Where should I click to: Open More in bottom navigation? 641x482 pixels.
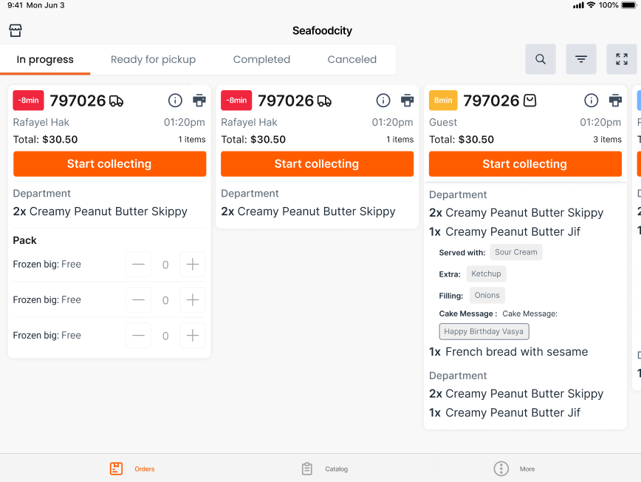coord(514,469)
